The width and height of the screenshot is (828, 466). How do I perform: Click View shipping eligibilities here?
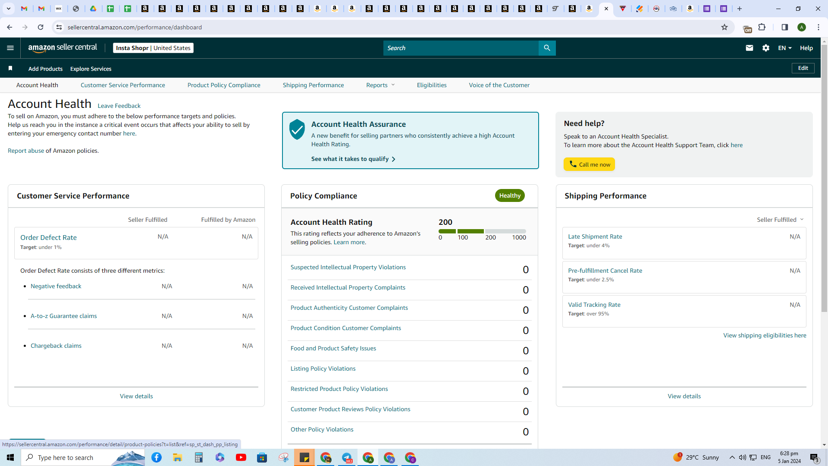click(765, 335)
